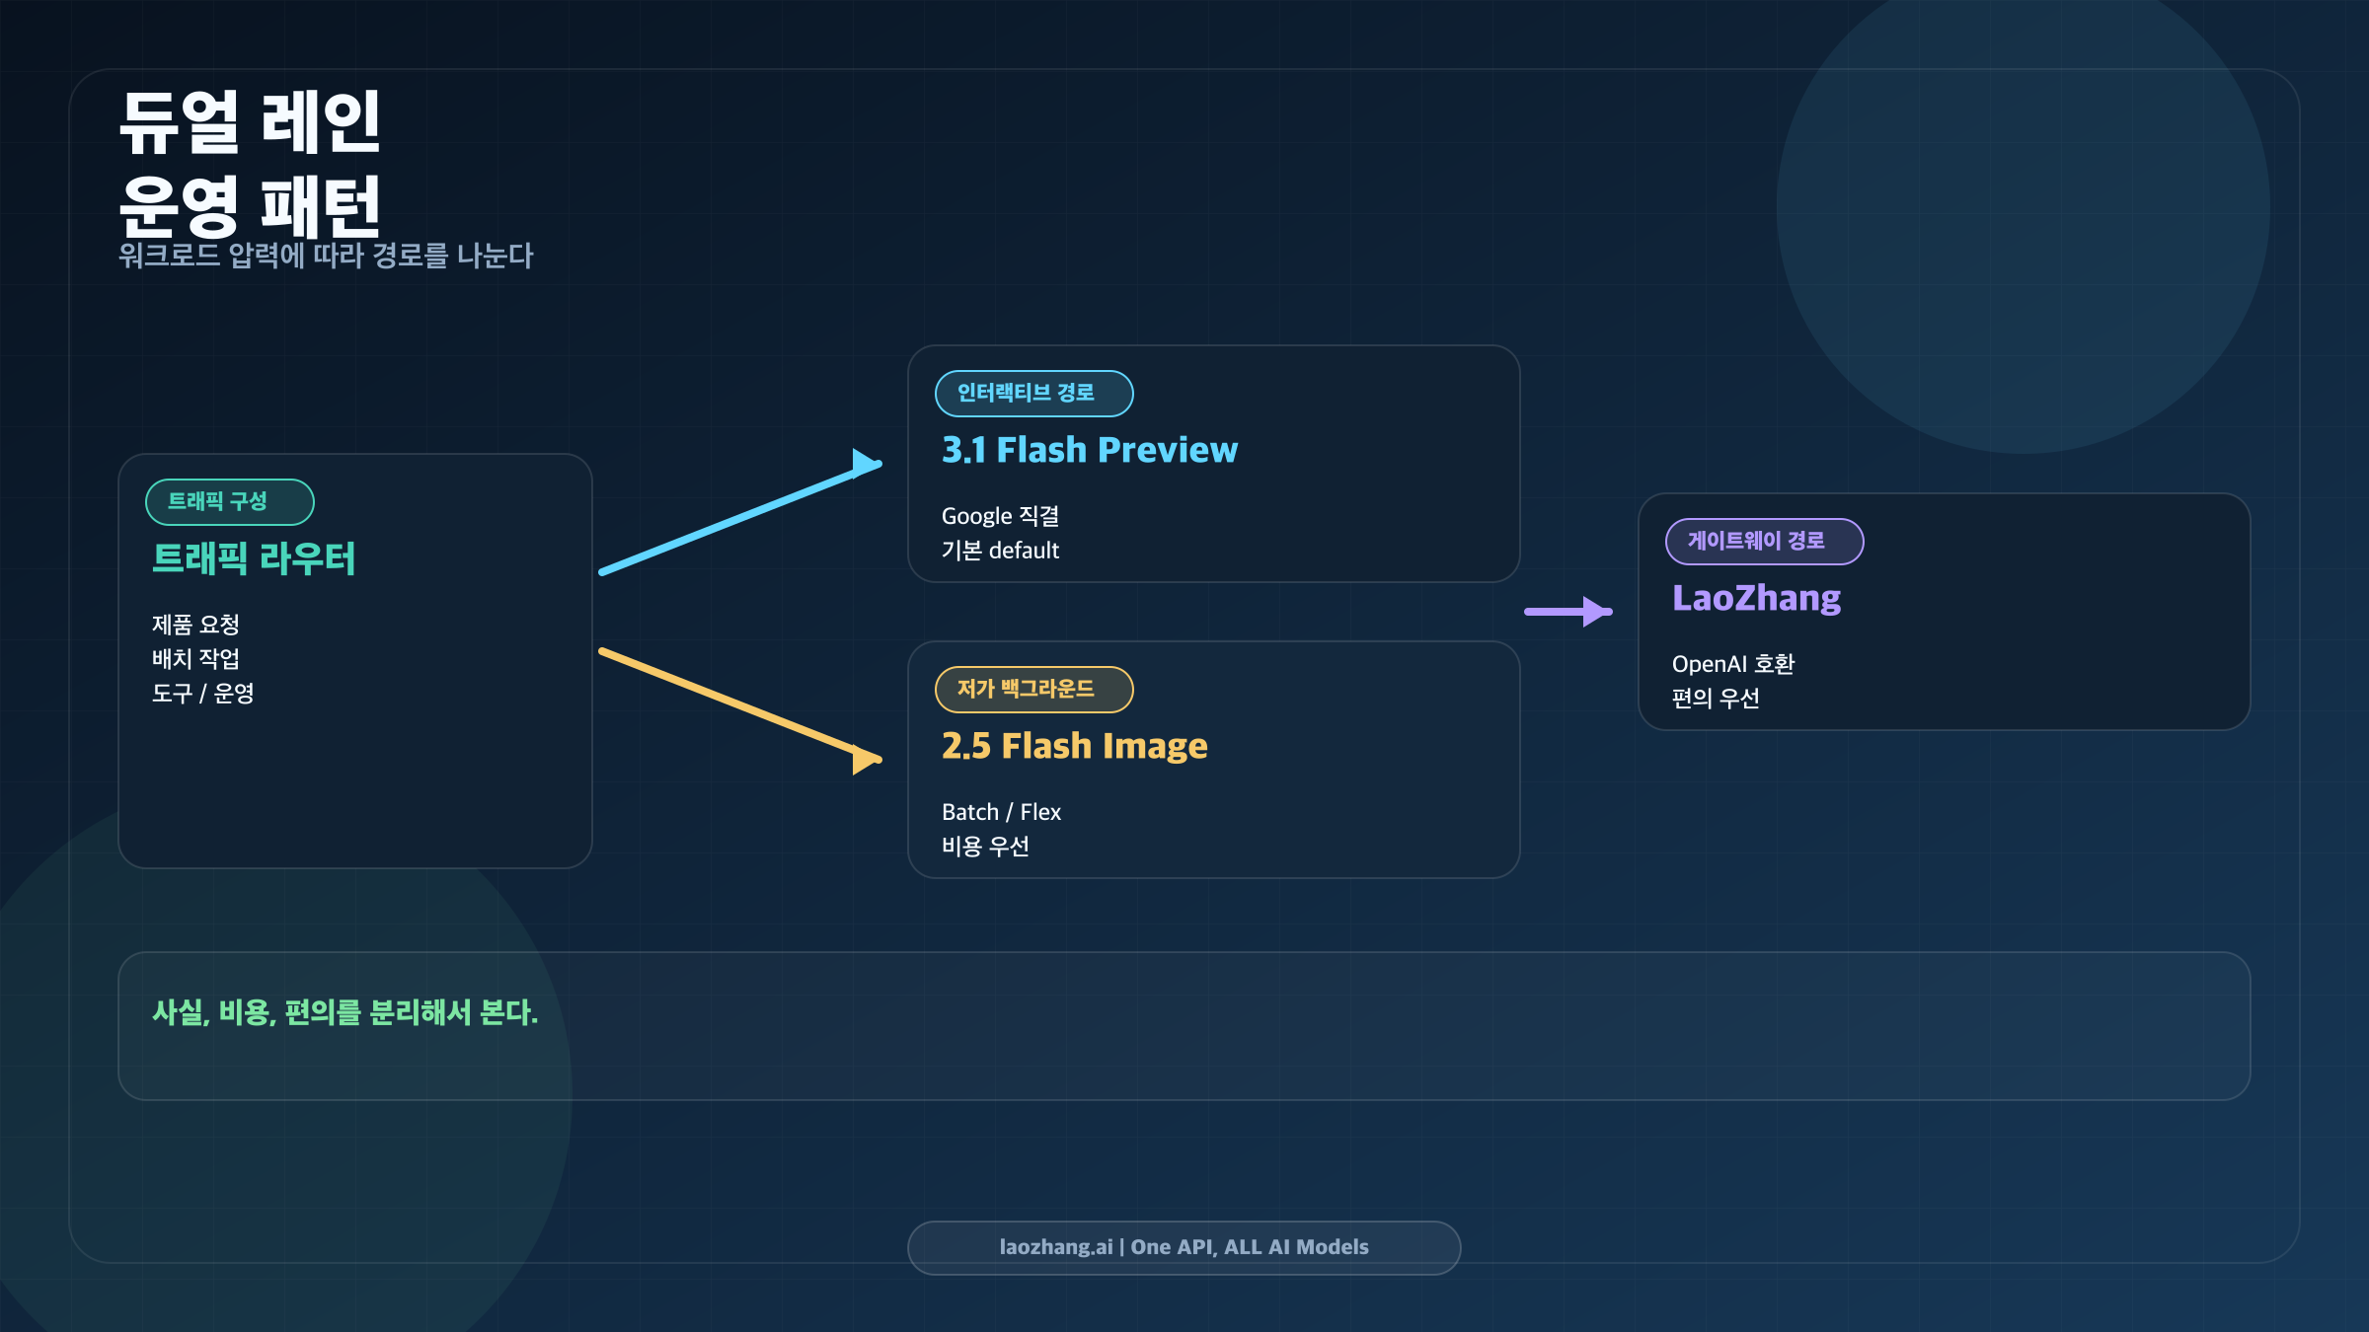Click the purple arrow pointing to LaoZhang
The image size is (2369, 1332).
(x=1567, y=612)
